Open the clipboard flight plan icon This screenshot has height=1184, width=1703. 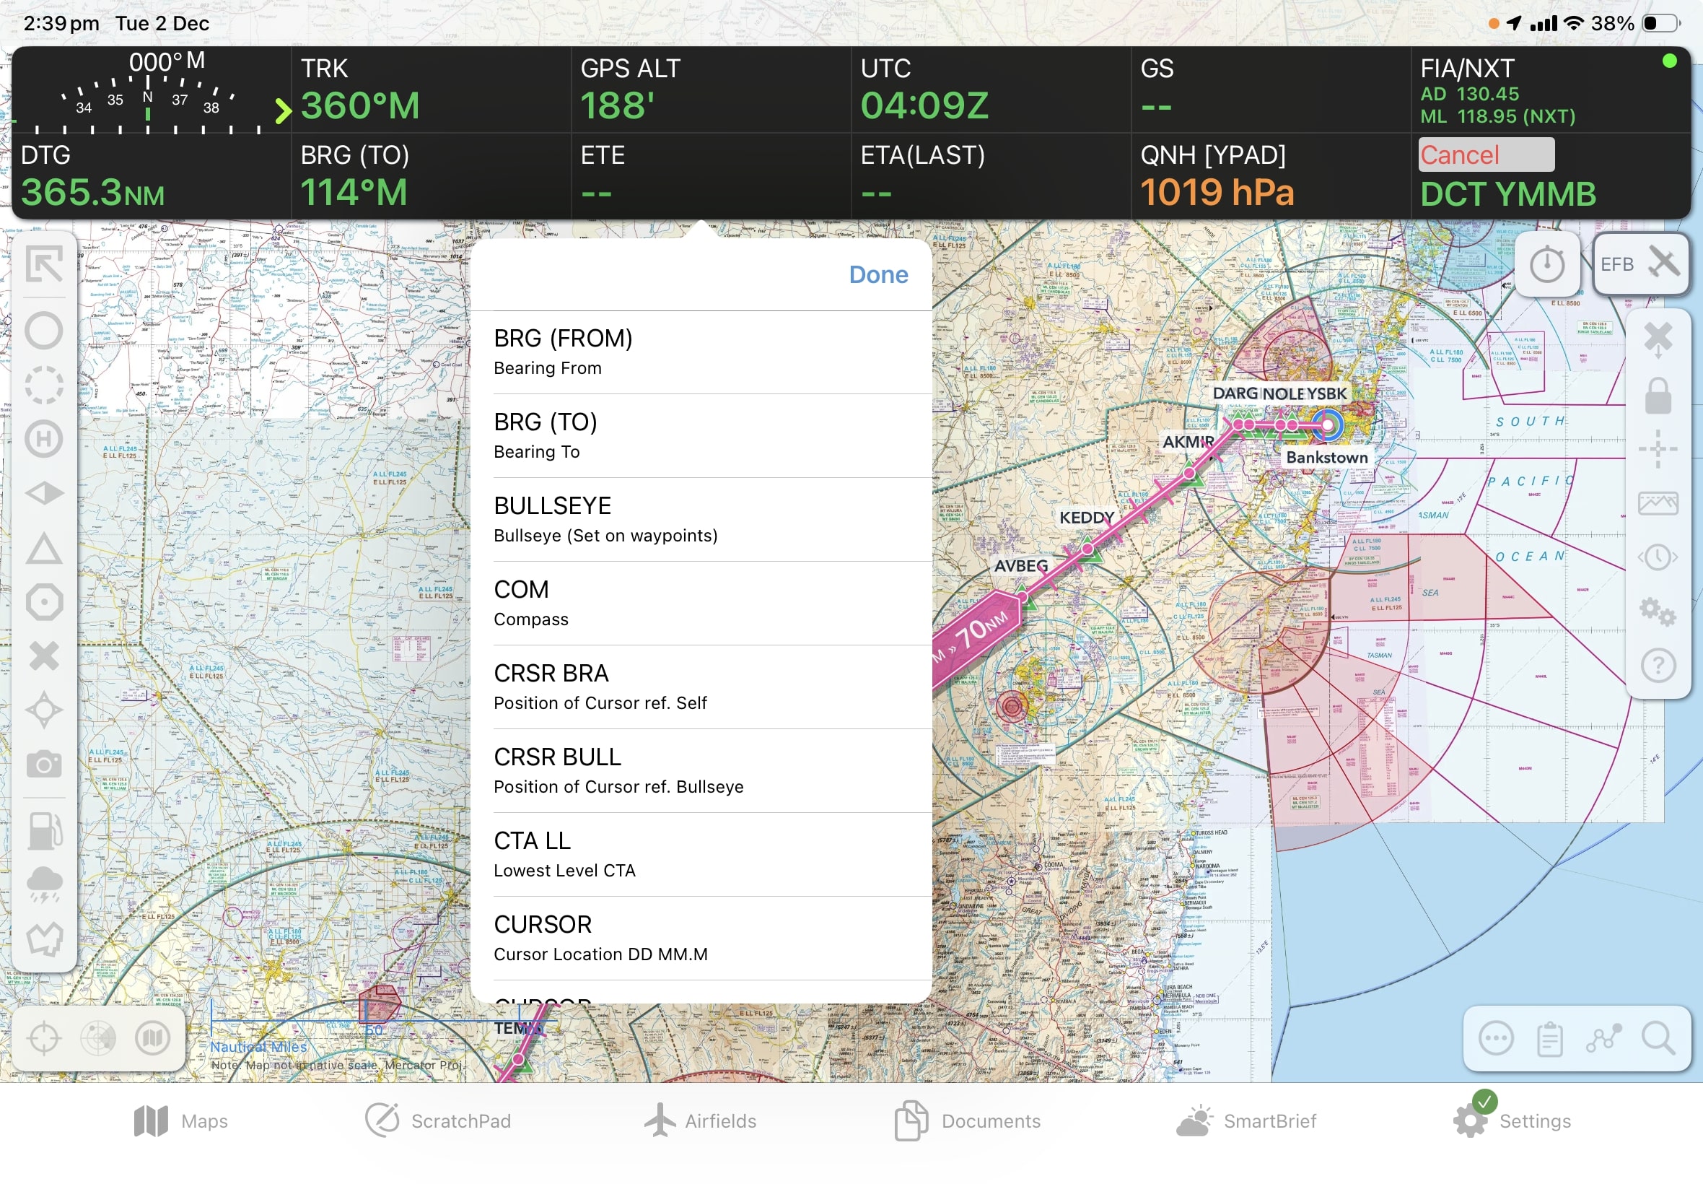(x=1549, y=1039)
